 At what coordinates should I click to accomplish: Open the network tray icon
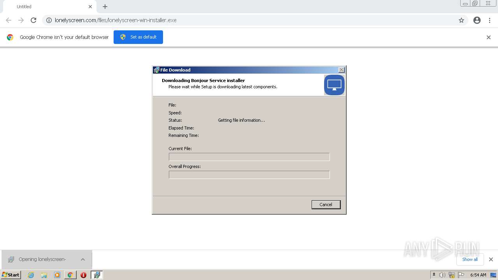[452, 275]
